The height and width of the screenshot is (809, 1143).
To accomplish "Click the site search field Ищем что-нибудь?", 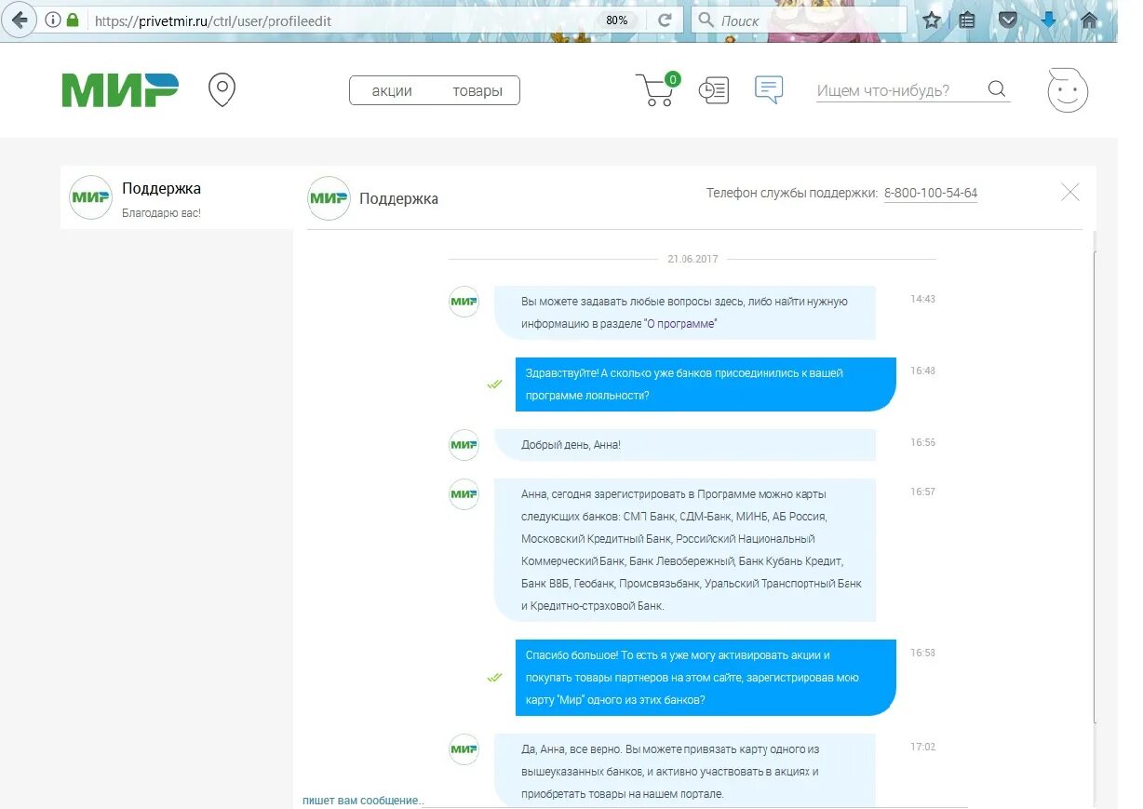I will pyautogui.click(x=898, y=90).
